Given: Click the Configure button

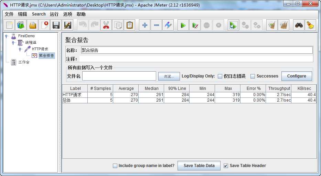Looking at the screenshot, I should tap(297, 76).
